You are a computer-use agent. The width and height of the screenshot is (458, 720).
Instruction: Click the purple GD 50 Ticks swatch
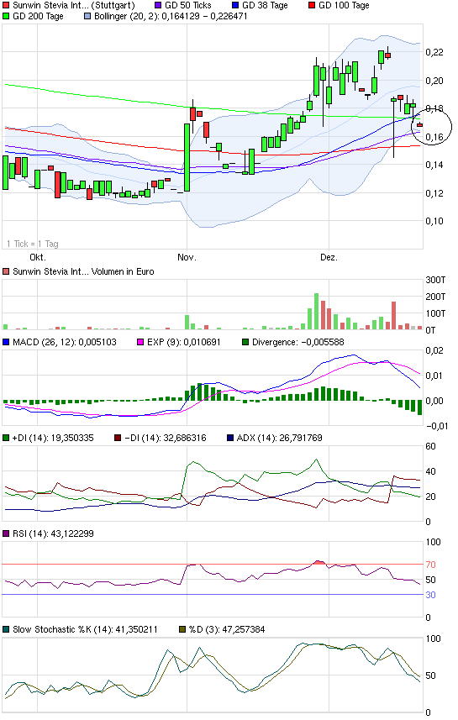[158, 6]
